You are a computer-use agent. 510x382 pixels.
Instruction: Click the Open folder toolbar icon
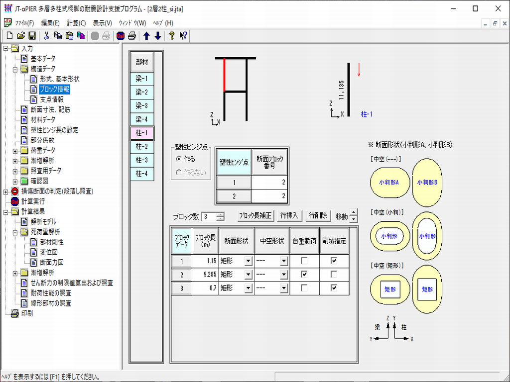20,36
